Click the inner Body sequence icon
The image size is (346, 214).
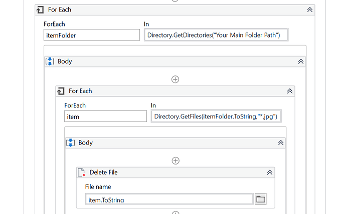(x=71, y=142)
